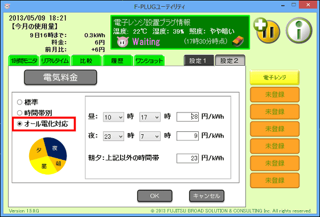Screen dimensions: 320x217
Task: Select the 標準 radio button
Action: pyautogui.click(x=19, y=102)
